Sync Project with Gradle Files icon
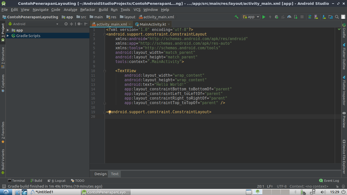The width and height of the screenshot is (347, 195). [310, 17]
